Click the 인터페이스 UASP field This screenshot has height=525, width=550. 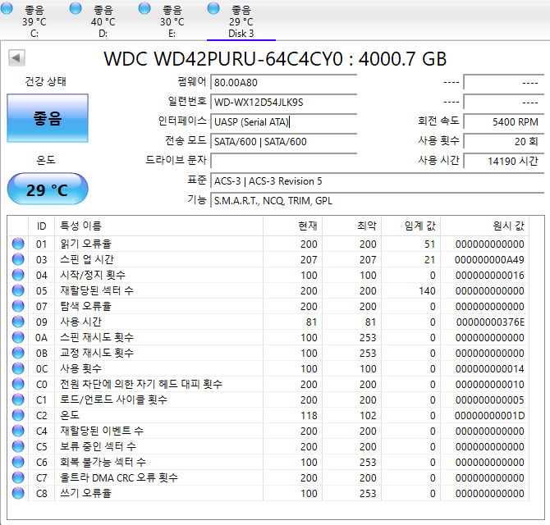point(283,121)
